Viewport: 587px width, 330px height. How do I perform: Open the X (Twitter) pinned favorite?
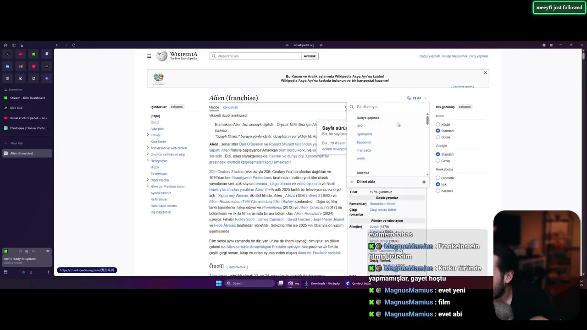[x=7, y=54]
